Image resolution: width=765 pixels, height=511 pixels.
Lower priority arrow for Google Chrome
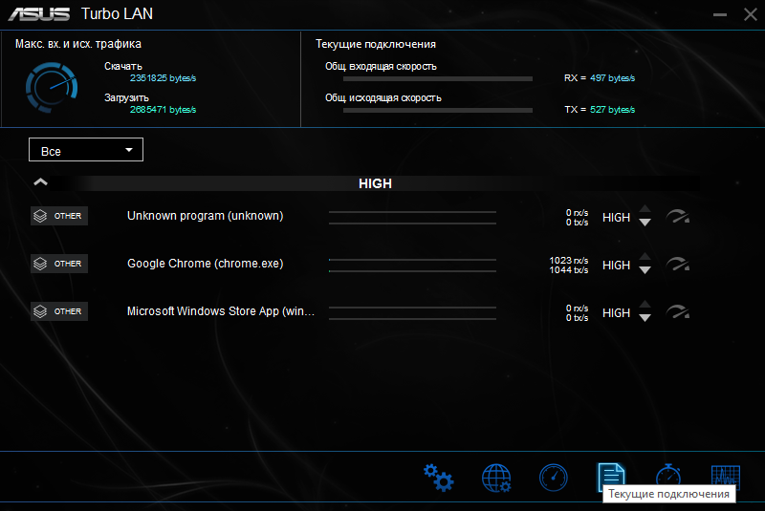point(645,270)
